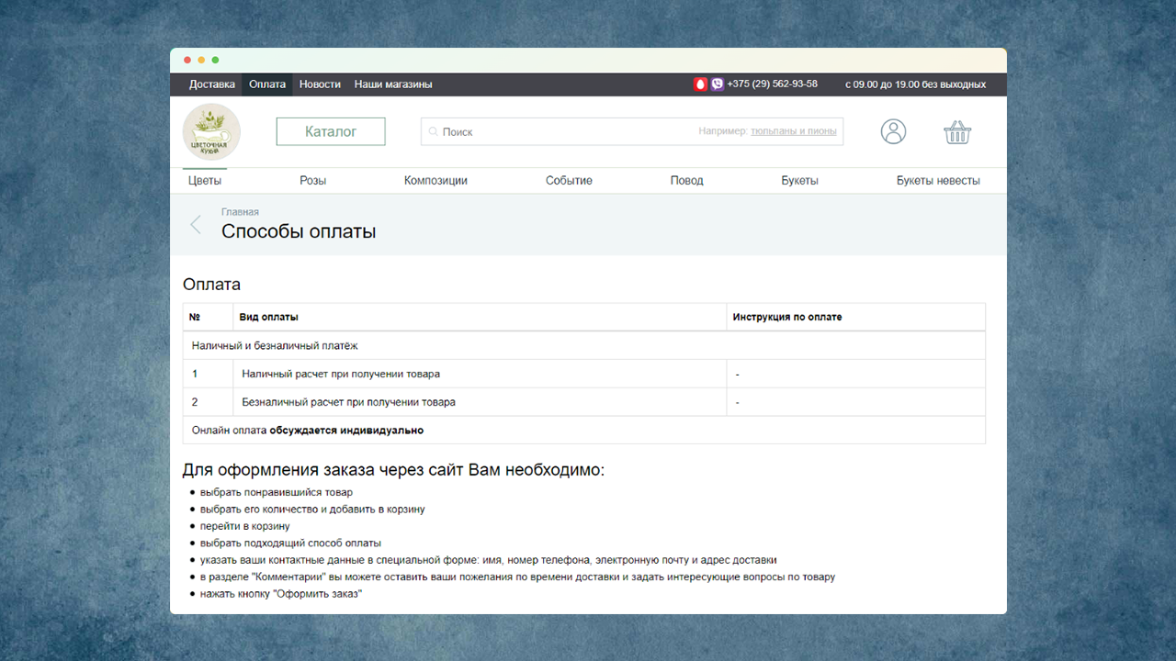
Task: Open the Букеты невесты category tab
Action: click(938, 181)
